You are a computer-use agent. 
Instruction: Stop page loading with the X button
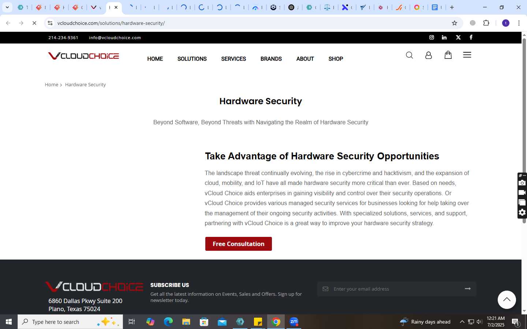tap(34, 23)
